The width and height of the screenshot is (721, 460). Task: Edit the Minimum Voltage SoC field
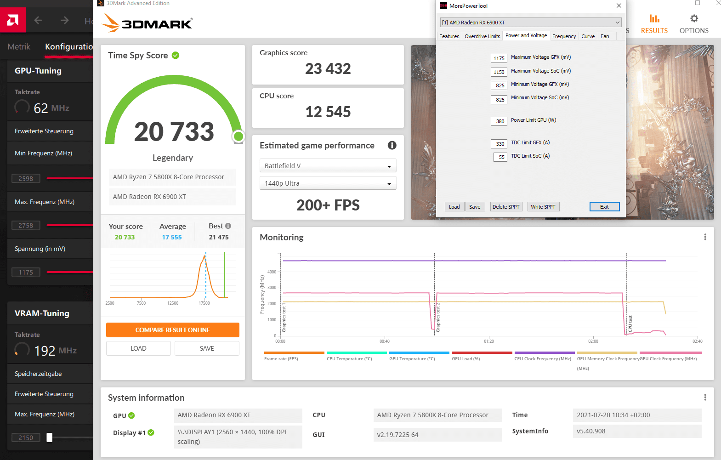coord(499,99)
